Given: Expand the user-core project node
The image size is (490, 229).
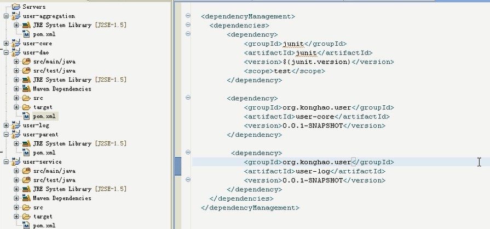Looking at the screenshot, I should [6, 43].
